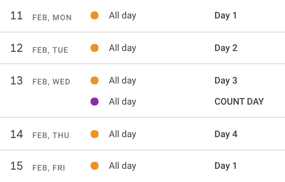Open the Day 4 event
The image size is (285, 182).
226,134
